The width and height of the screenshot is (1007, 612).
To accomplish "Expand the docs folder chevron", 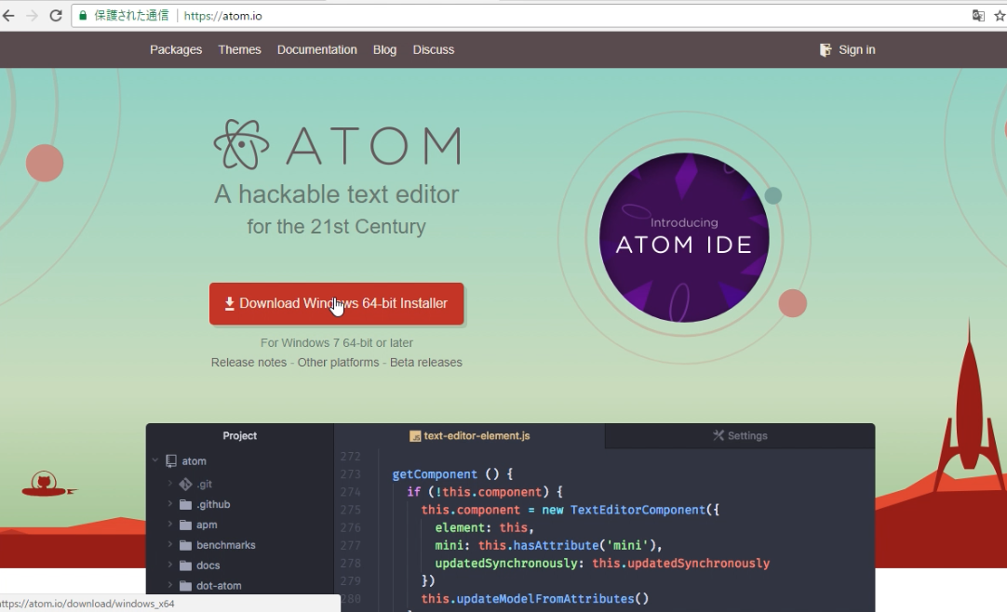I will pyautogui.click(x=170, y=565).
